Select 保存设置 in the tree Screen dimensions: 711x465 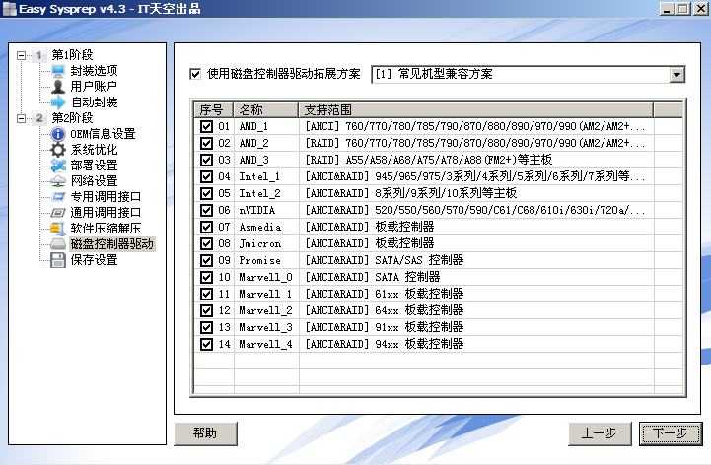coord(94,260)
